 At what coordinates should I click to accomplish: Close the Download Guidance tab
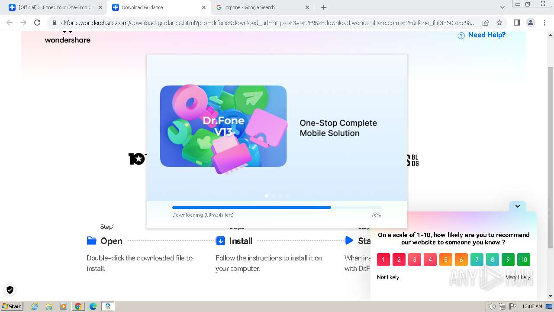tap(203, 7)
